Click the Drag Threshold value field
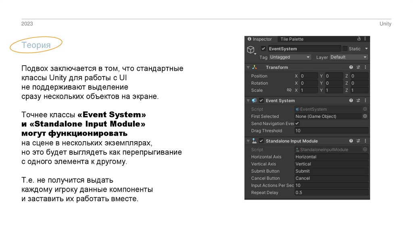 coord(332,131)
